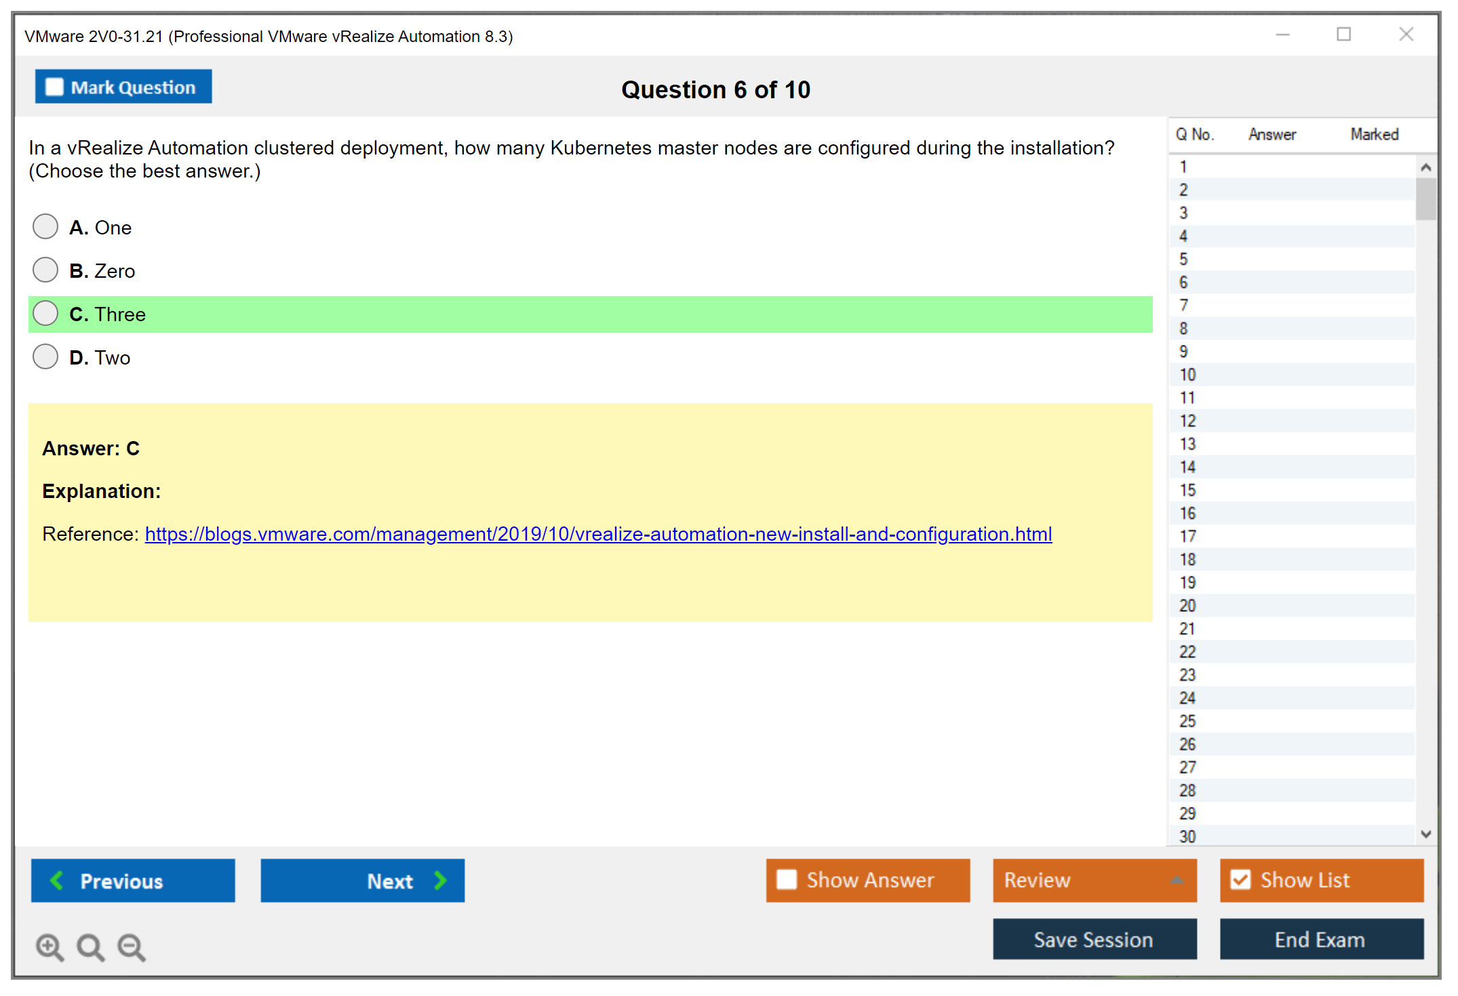Uncheck the Show List checkbox
Image resolution: width=1458 pixels, height=996 pixels.
coord(1240,879)
